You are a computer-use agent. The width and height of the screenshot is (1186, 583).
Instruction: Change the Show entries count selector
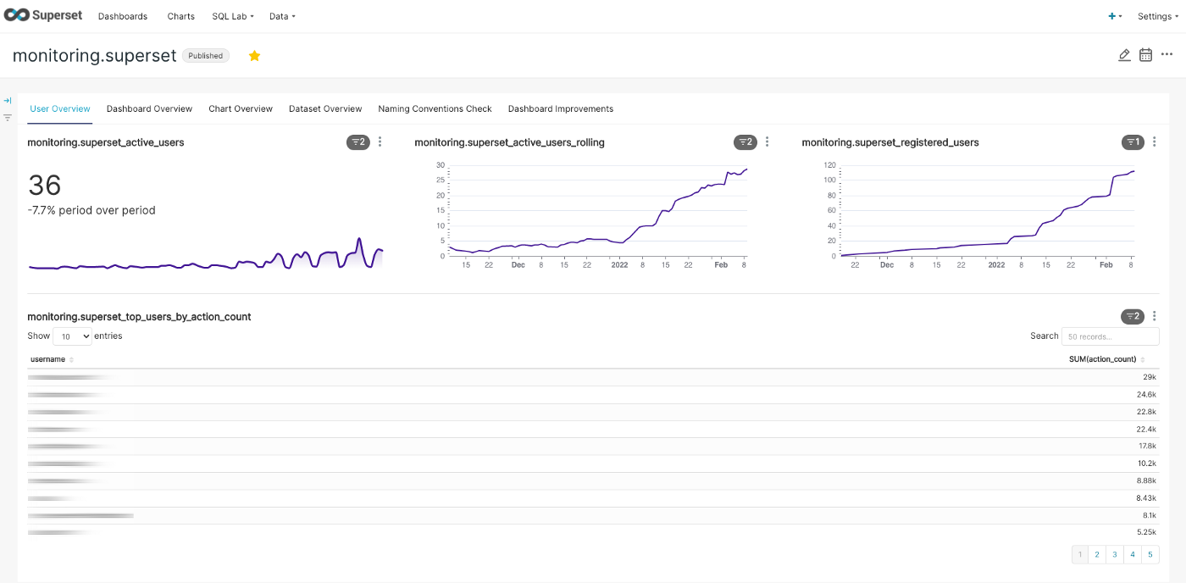tap(72, 336)
